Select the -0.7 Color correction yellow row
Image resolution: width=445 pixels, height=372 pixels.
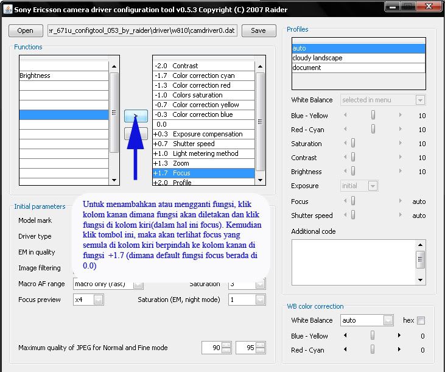coord(203,105)
